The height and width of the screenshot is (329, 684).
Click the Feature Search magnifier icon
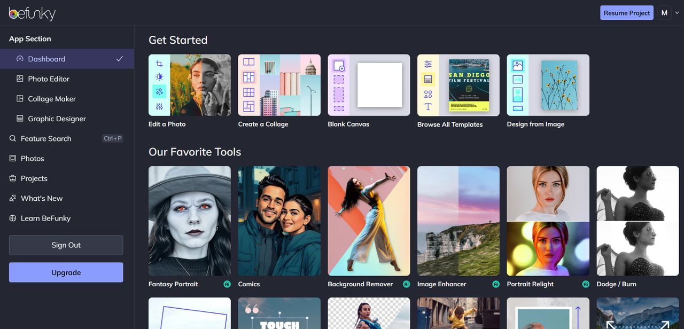(x=13, y=138)
